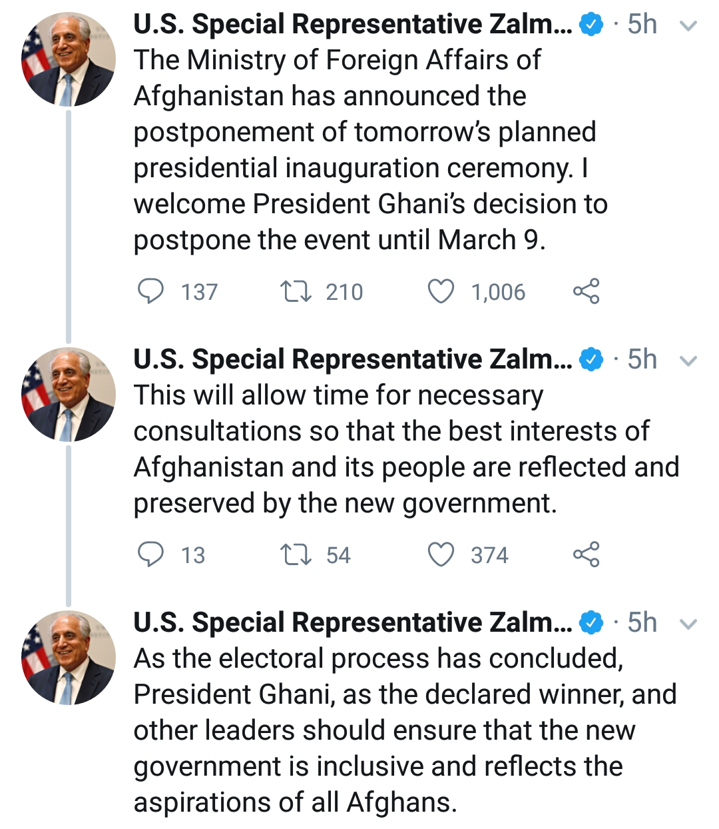Expand the second tweet's dropdown arrow

point(688,361)
